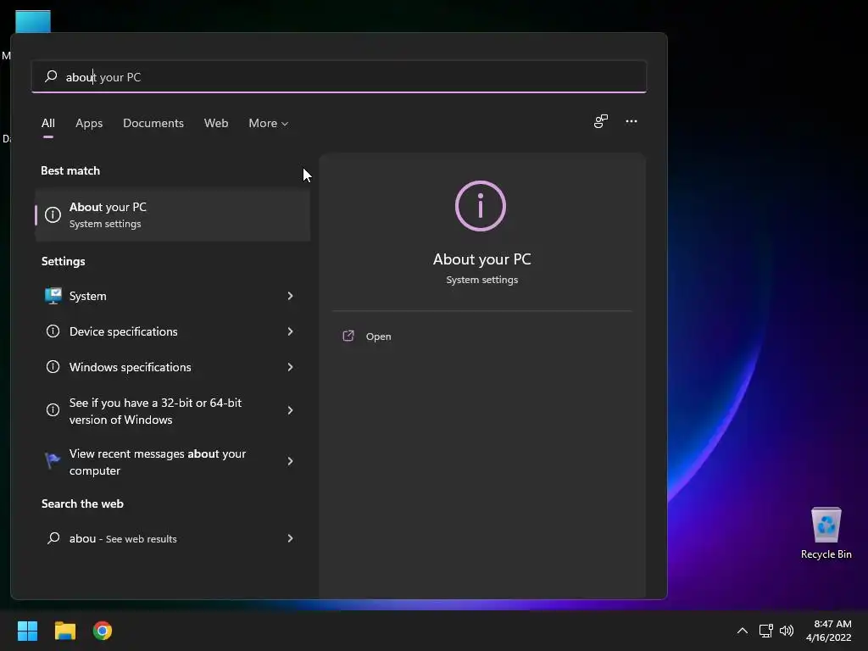Launch File Explorer from the taskbar
The image size is (868, 651).
coord(64,631)
